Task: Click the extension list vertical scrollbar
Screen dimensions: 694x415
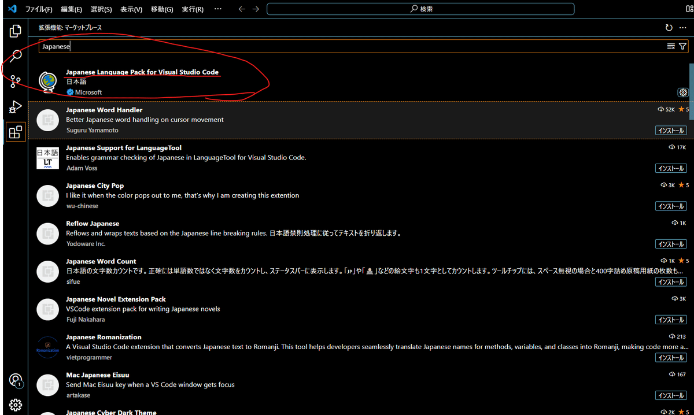Action: pos(692,91)
